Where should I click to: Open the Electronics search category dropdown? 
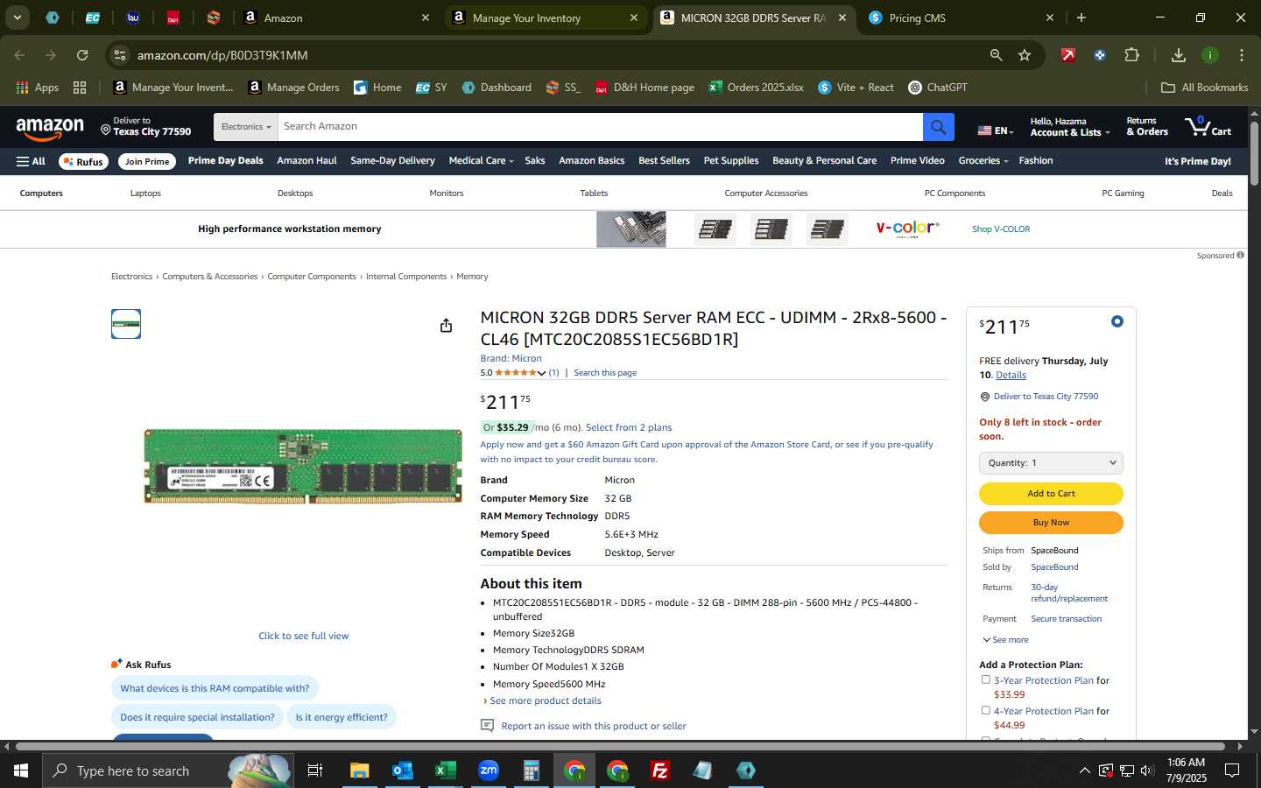tap(245, 127)
